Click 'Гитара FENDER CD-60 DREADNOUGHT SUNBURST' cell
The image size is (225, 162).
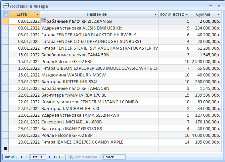click(x=99, y=42)
